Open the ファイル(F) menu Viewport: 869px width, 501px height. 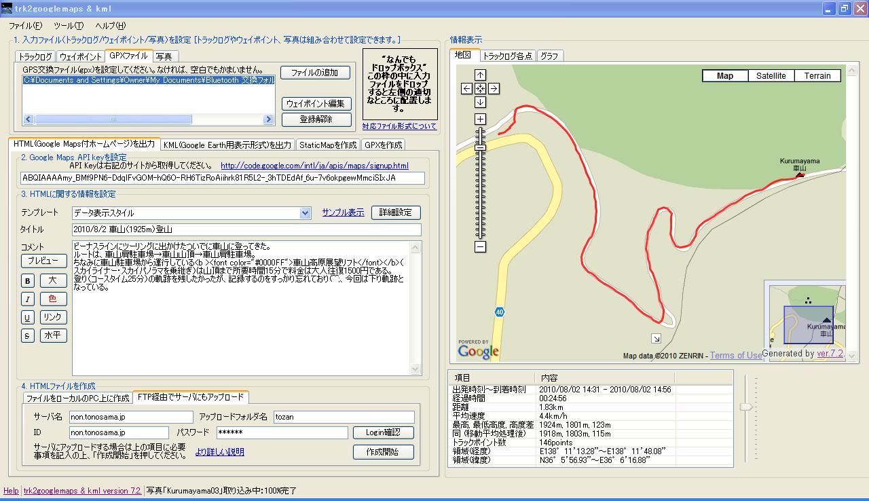25,26
